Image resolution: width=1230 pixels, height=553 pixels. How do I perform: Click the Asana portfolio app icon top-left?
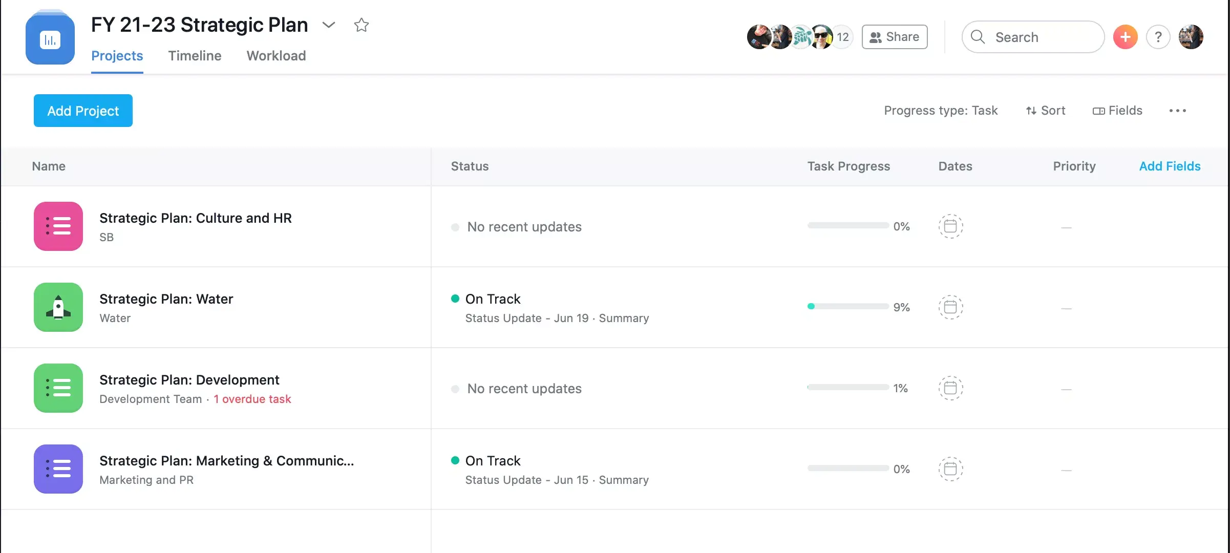[50, 37]
